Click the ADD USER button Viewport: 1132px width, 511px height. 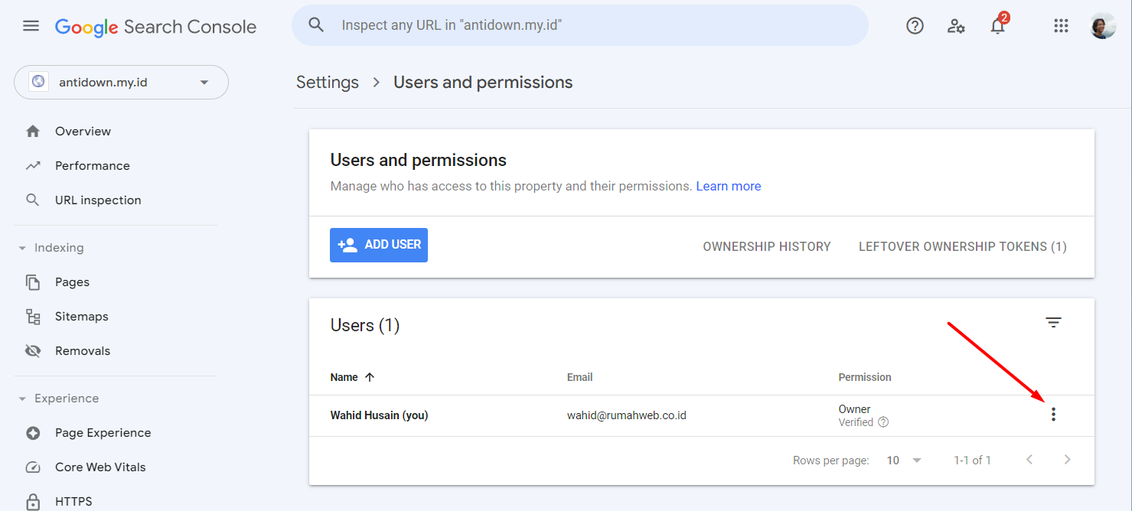pos(379,245)
